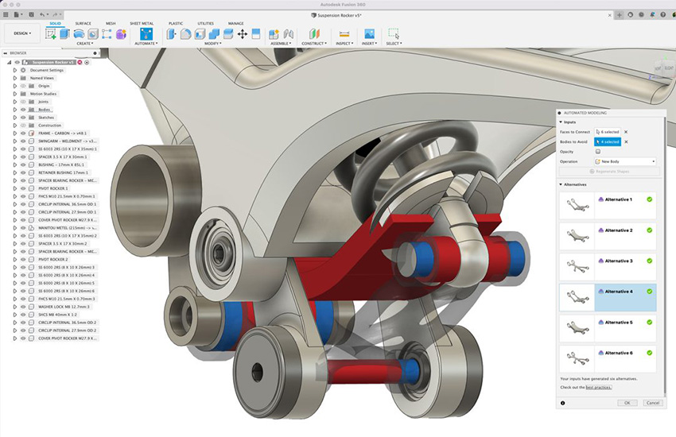Click the Save icon
Image resolution: width=676 pixels, height=437 pixels.
31,14
